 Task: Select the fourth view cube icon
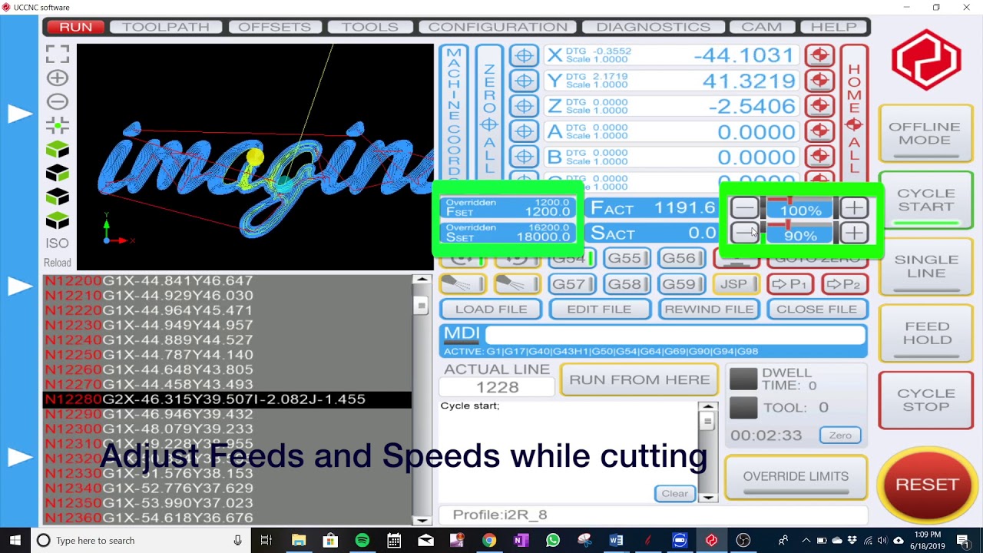pyautogui.click(x=58, y=221)
